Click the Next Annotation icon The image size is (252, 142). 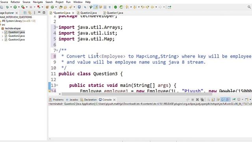pos(127,7)
